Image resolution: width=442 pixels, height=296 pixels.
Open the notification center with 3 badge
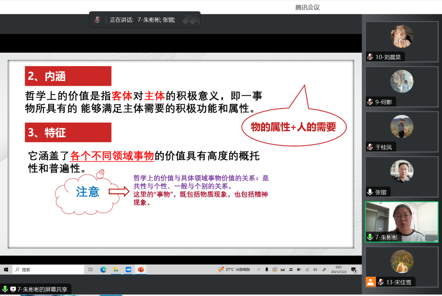(353, 270)
